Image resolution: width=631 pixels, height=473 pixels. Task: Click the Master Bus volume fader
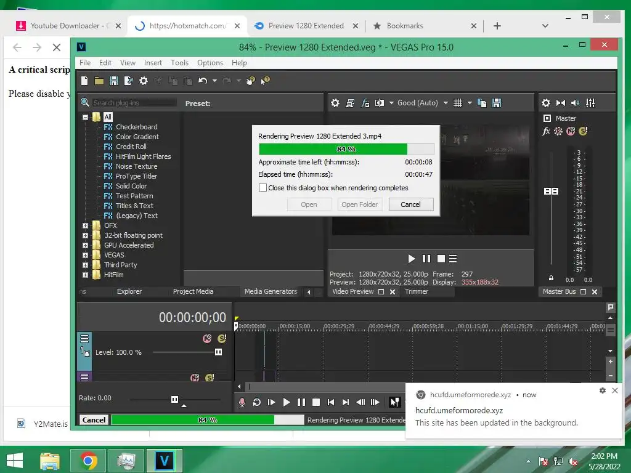(x=552, y=192)
